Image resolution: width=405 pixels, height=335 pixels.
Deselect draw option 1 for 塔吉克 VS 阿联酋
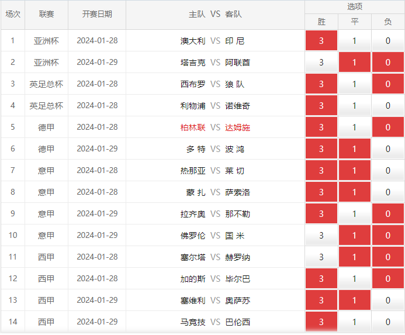pyautogui.click(x=354, y=63)
